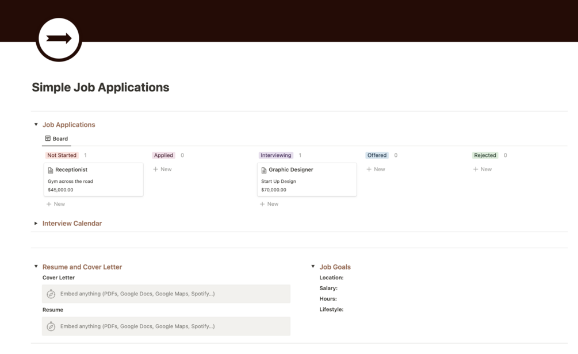Add new card under Not Started column
The image size is (578, 354).
(x=56, y=204)
